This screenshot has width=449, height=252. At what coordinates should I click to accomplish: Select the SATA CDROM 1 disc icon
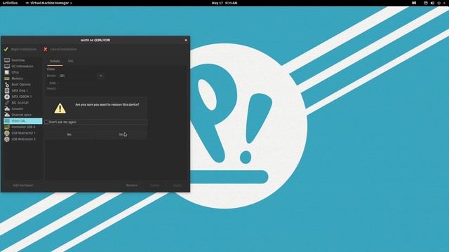pos(7,97)
